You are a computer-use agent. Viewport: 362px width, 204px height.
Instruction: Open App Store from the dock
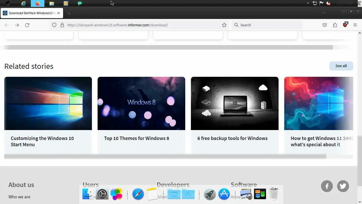[x=224, y=194]
